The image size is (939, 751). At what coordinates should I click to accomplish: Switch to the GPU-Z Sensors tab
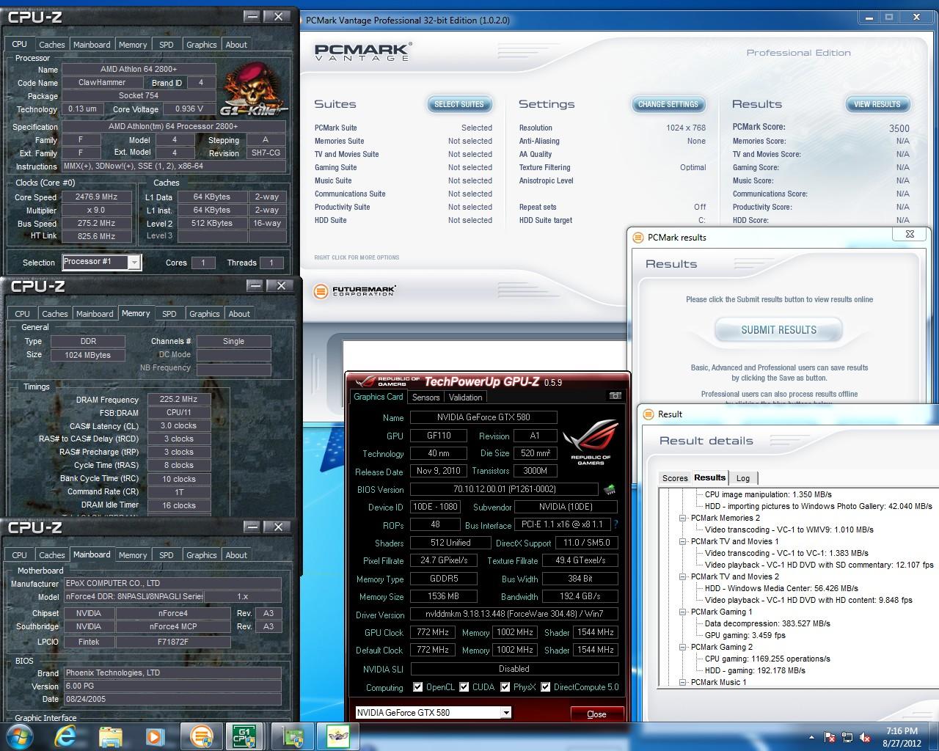[426, 398]
